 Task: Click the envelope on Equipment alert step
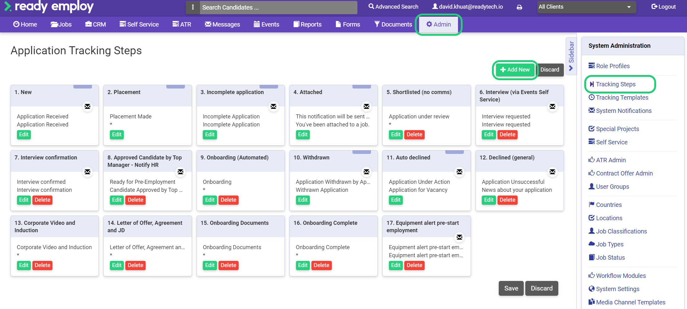[x=459, y=237]
